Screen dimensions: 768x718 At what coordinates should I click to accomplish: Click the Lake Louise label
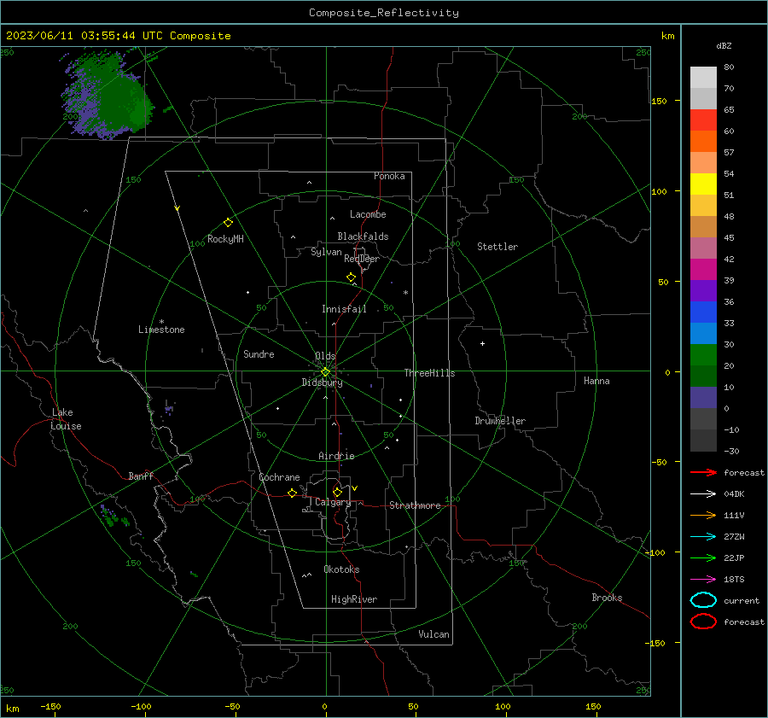tap(66, 419)
